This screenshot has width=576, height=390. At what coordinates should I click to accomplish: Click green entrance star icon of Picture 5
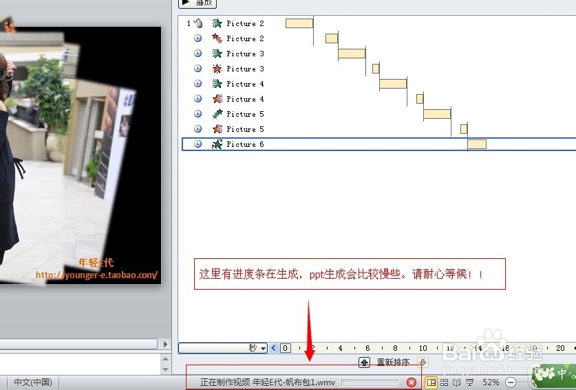tap(217, 113)
